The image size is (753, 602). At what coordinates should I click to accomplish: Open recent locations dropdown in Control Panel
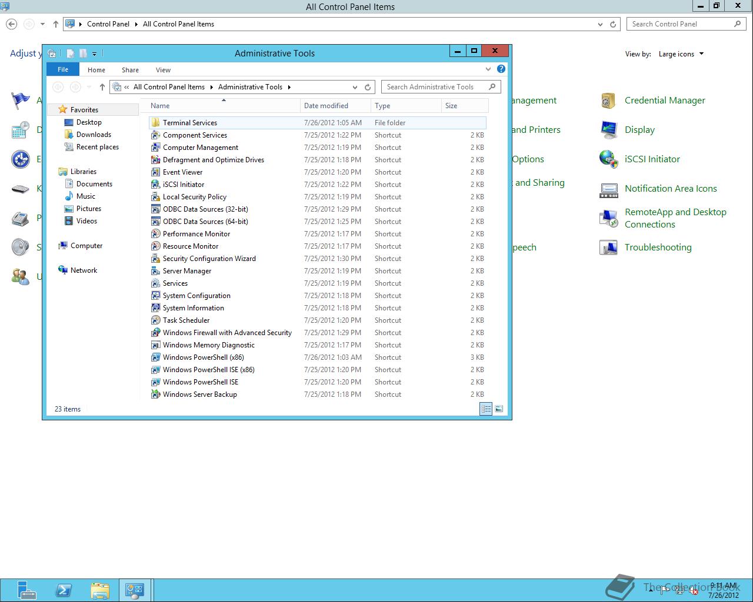tap(42, 24)
